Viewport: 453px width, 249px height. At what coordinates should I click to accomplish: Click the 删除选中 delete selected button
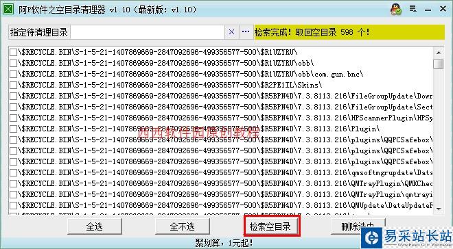click(358, 226)
